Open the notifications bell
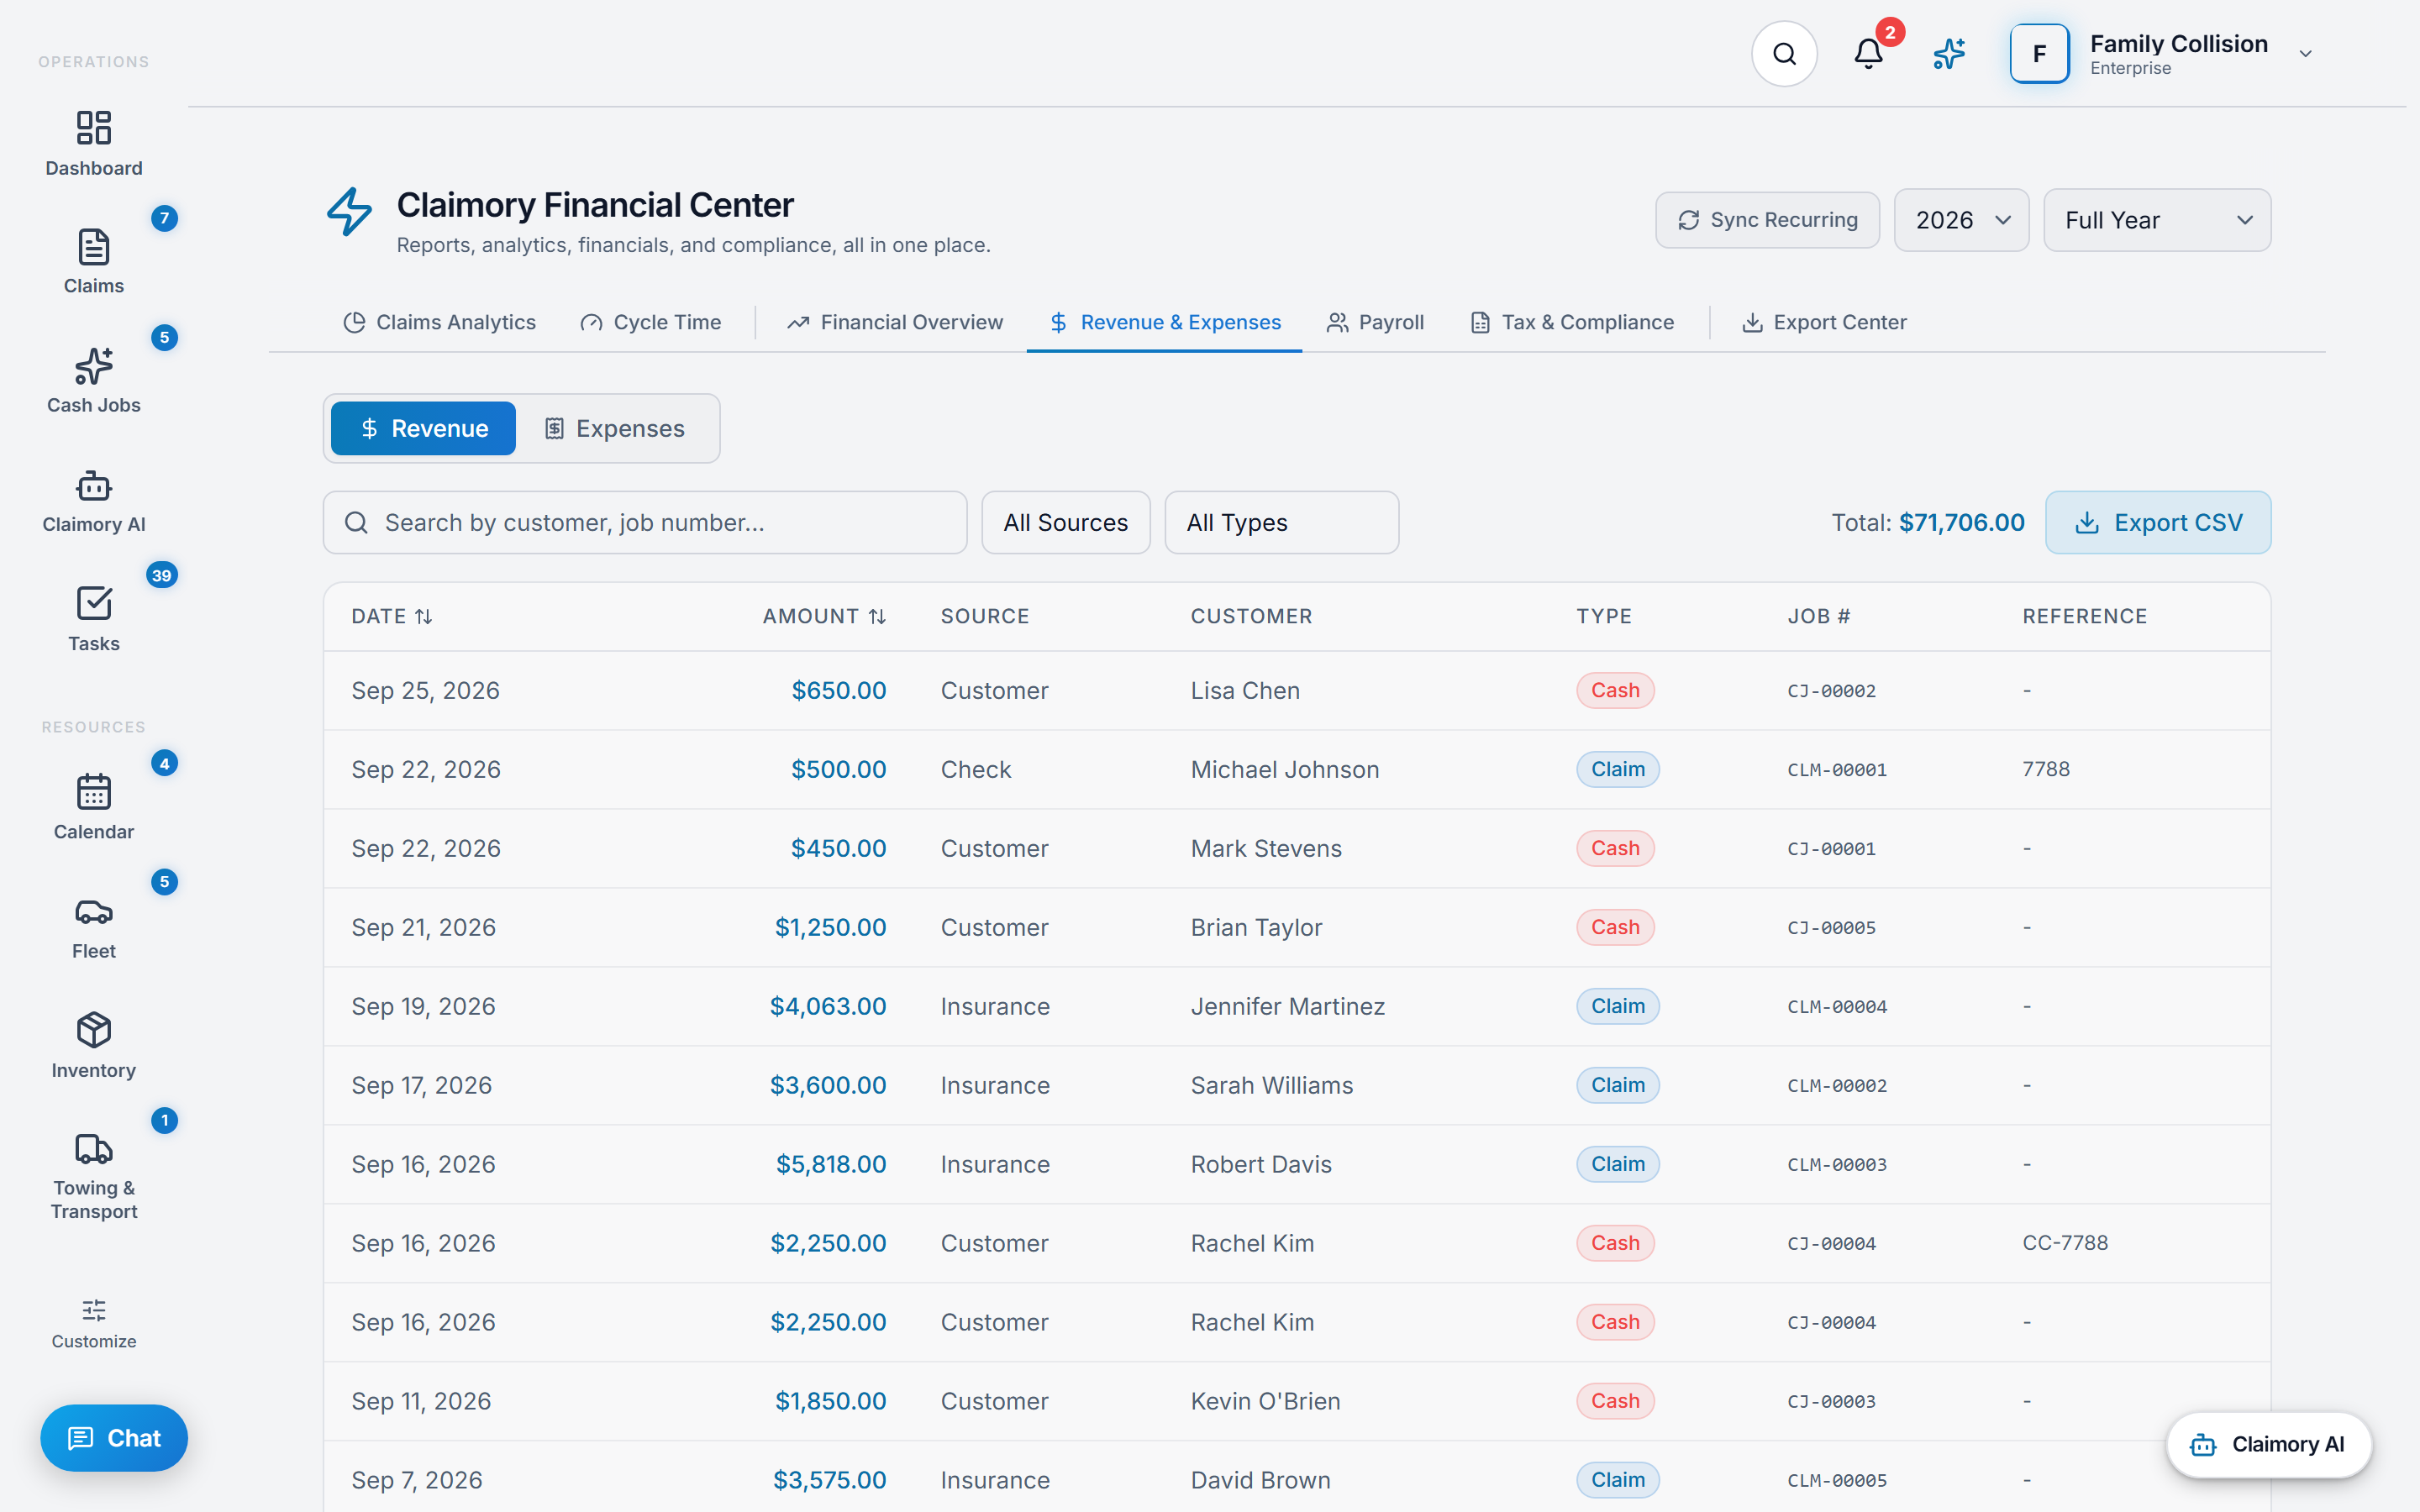Screen dimensions: 2420x1512 [x=1868, y=54]
